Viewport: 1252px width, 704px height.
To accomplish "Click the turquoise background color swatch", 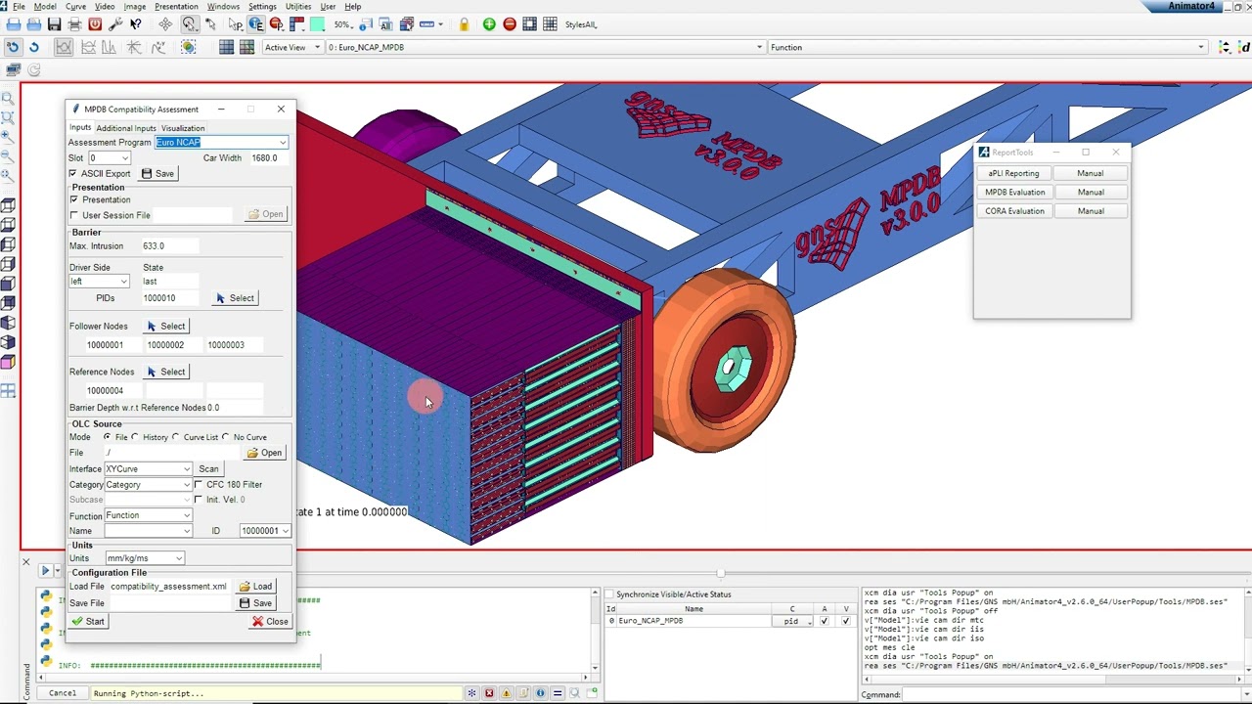I will (318, 23).
